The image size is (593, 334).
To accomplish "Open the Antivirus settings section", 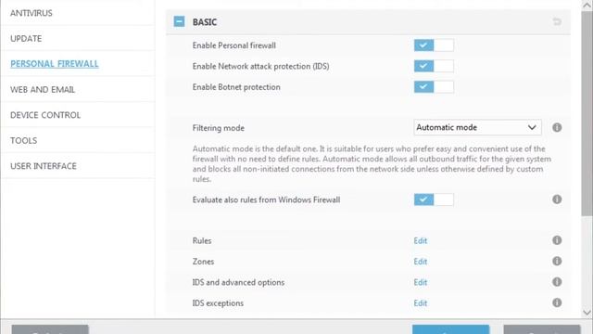I will [x=32, y=13].
